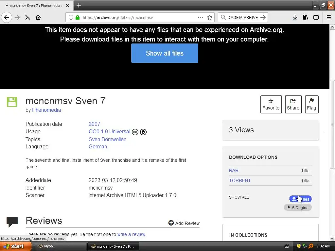Click the Reviews speech bubble icon
This screenshot has width=335, height=251.
[x=12, y=222]
